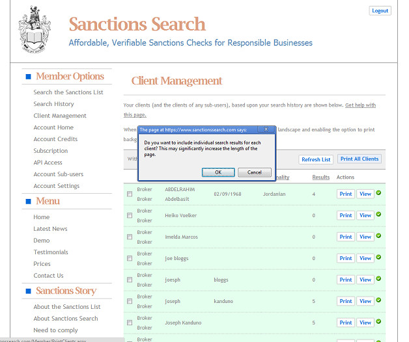
Task: Open Search History
Action: point(53,104)
